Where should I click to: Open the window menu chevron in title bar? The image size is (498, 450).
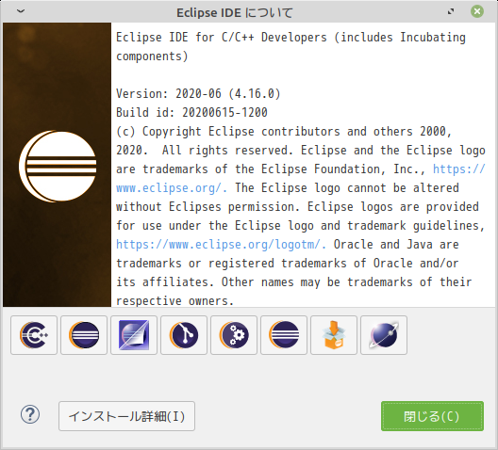tap(21, 11)
